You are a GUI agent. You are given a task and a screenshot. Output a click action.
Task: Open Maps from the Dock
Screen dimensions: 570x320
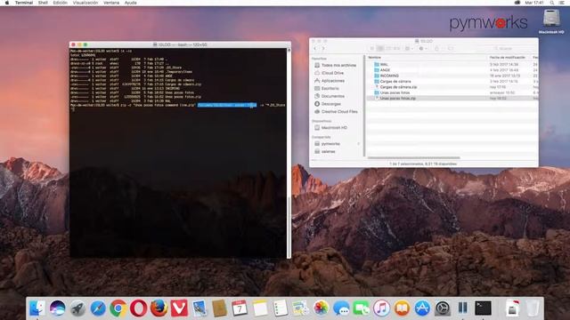pyautogui.click(x=300, y=308)
